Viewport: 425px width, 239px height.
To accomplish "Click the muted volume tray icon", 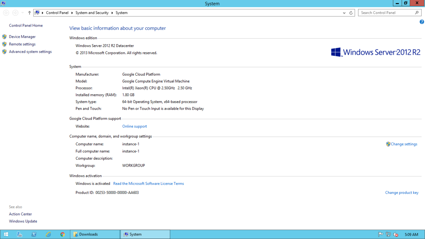I will click(395, 234).
